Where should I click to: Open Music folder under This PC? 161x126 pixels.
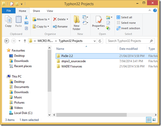(16, 97)
